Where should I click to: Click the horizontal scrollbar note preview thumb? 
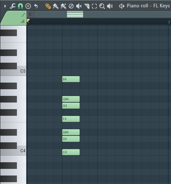(75, 14)
